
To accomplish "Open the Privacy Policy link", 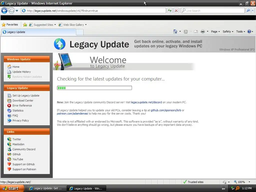I will [20, 120].
